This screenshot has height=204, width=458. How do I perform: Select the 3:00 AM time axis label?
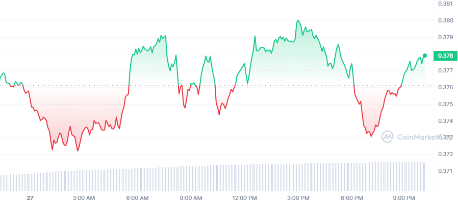[x=84, y=198]
